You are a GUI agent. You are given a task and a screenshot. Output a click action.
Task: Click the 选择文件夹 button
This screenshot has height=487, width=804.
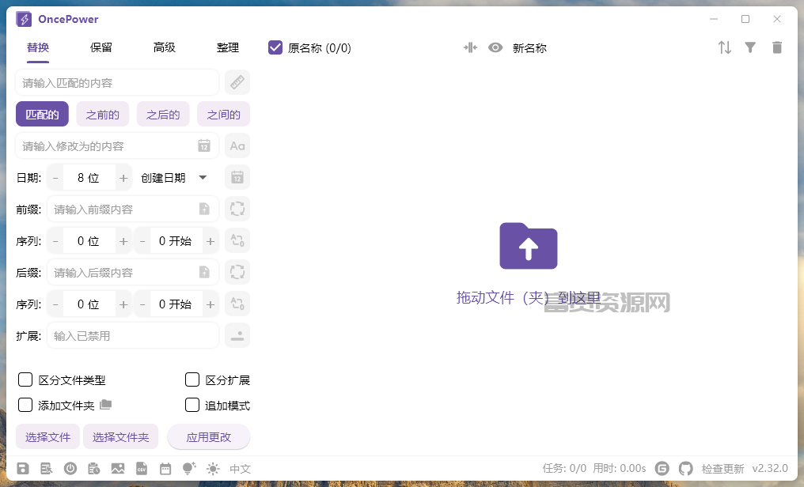120,437
